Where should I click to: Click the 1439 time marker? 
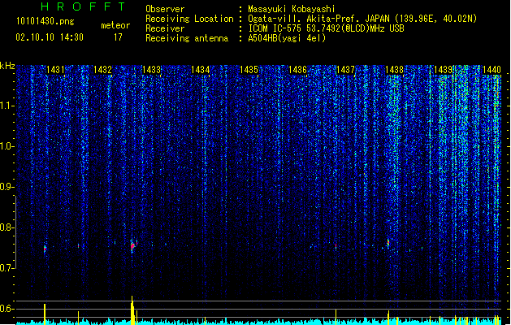[443, 70]
